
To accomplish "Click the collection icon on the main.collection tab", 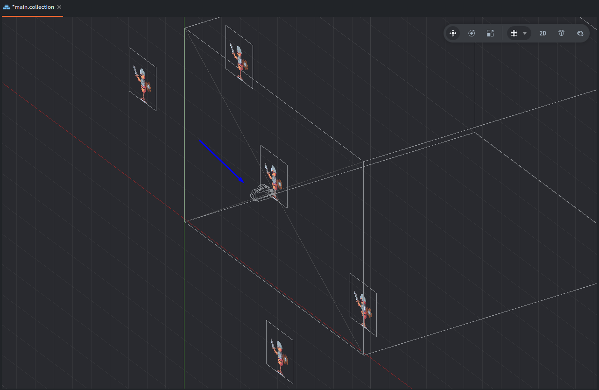I will pos(7,7).
